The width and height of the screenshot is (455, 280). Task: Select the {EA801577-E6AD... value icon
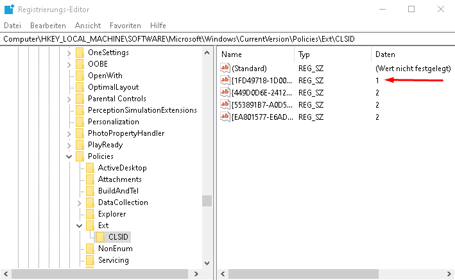coord(225,117)
